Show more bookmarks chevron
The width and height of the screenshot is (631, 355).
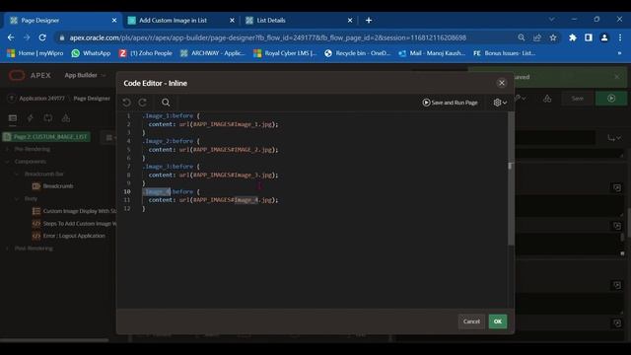click(x=619, y=53)
